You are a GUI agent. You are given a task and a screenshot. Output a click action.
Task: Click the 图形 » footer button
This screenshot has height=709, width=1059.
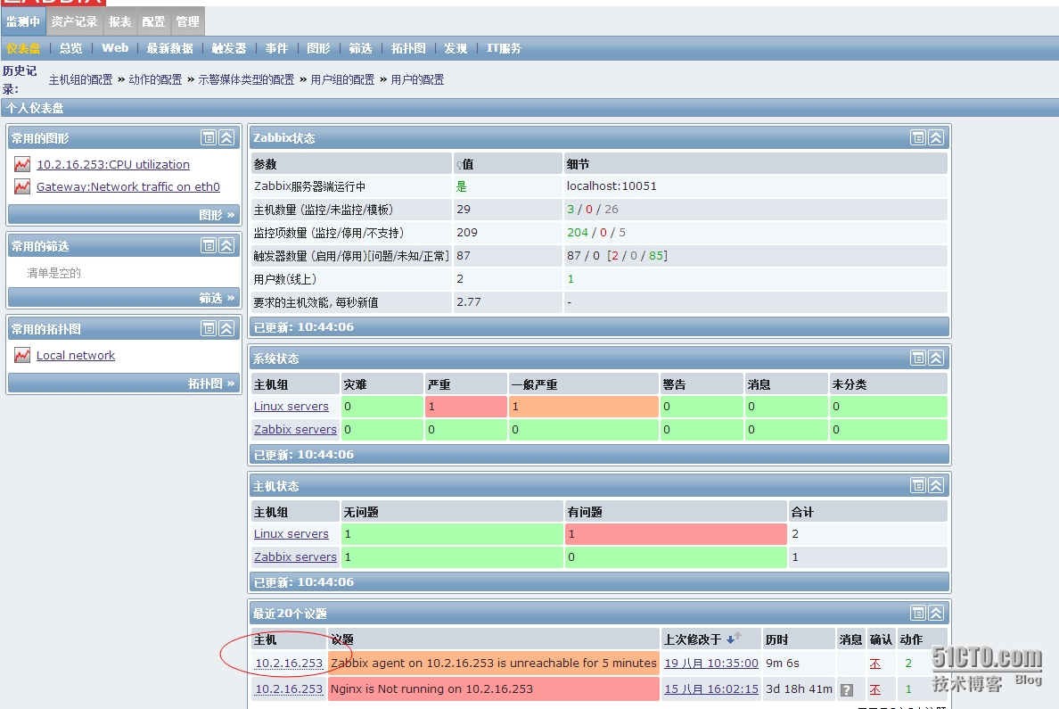[217, 215]
